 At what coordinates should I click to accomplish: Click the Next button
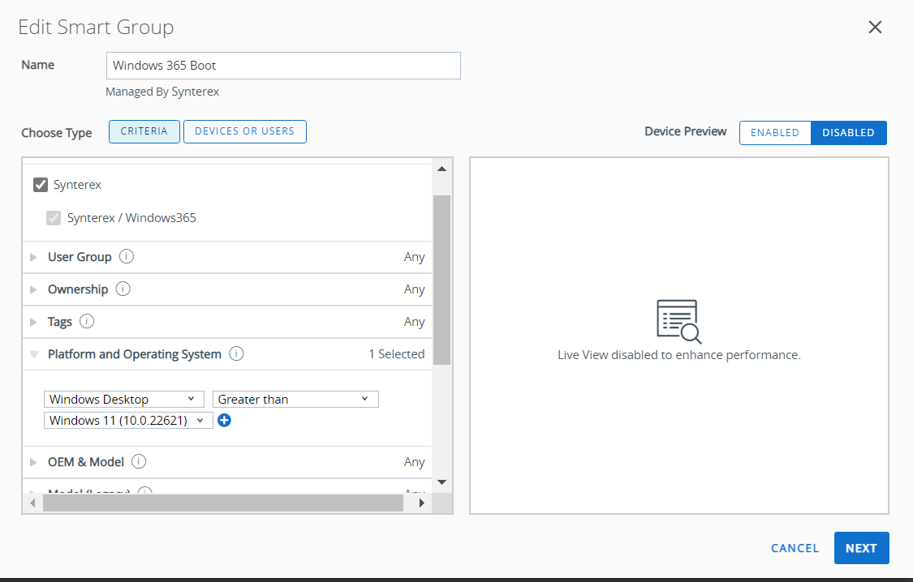coord(860,548)
